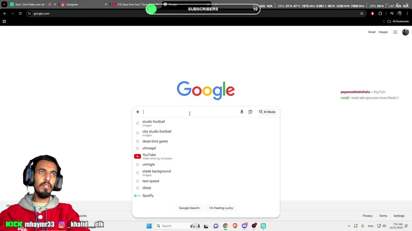
Task: Open the browser extensions puzzle icon
Action: coord(380,13)
